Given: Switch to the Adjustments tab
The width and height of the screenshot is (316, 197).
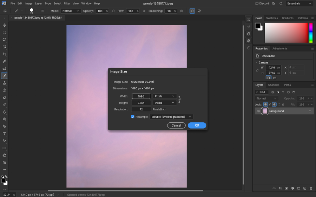Looking at the screenshot, I should pyautogui.click(x=280, y=48).
